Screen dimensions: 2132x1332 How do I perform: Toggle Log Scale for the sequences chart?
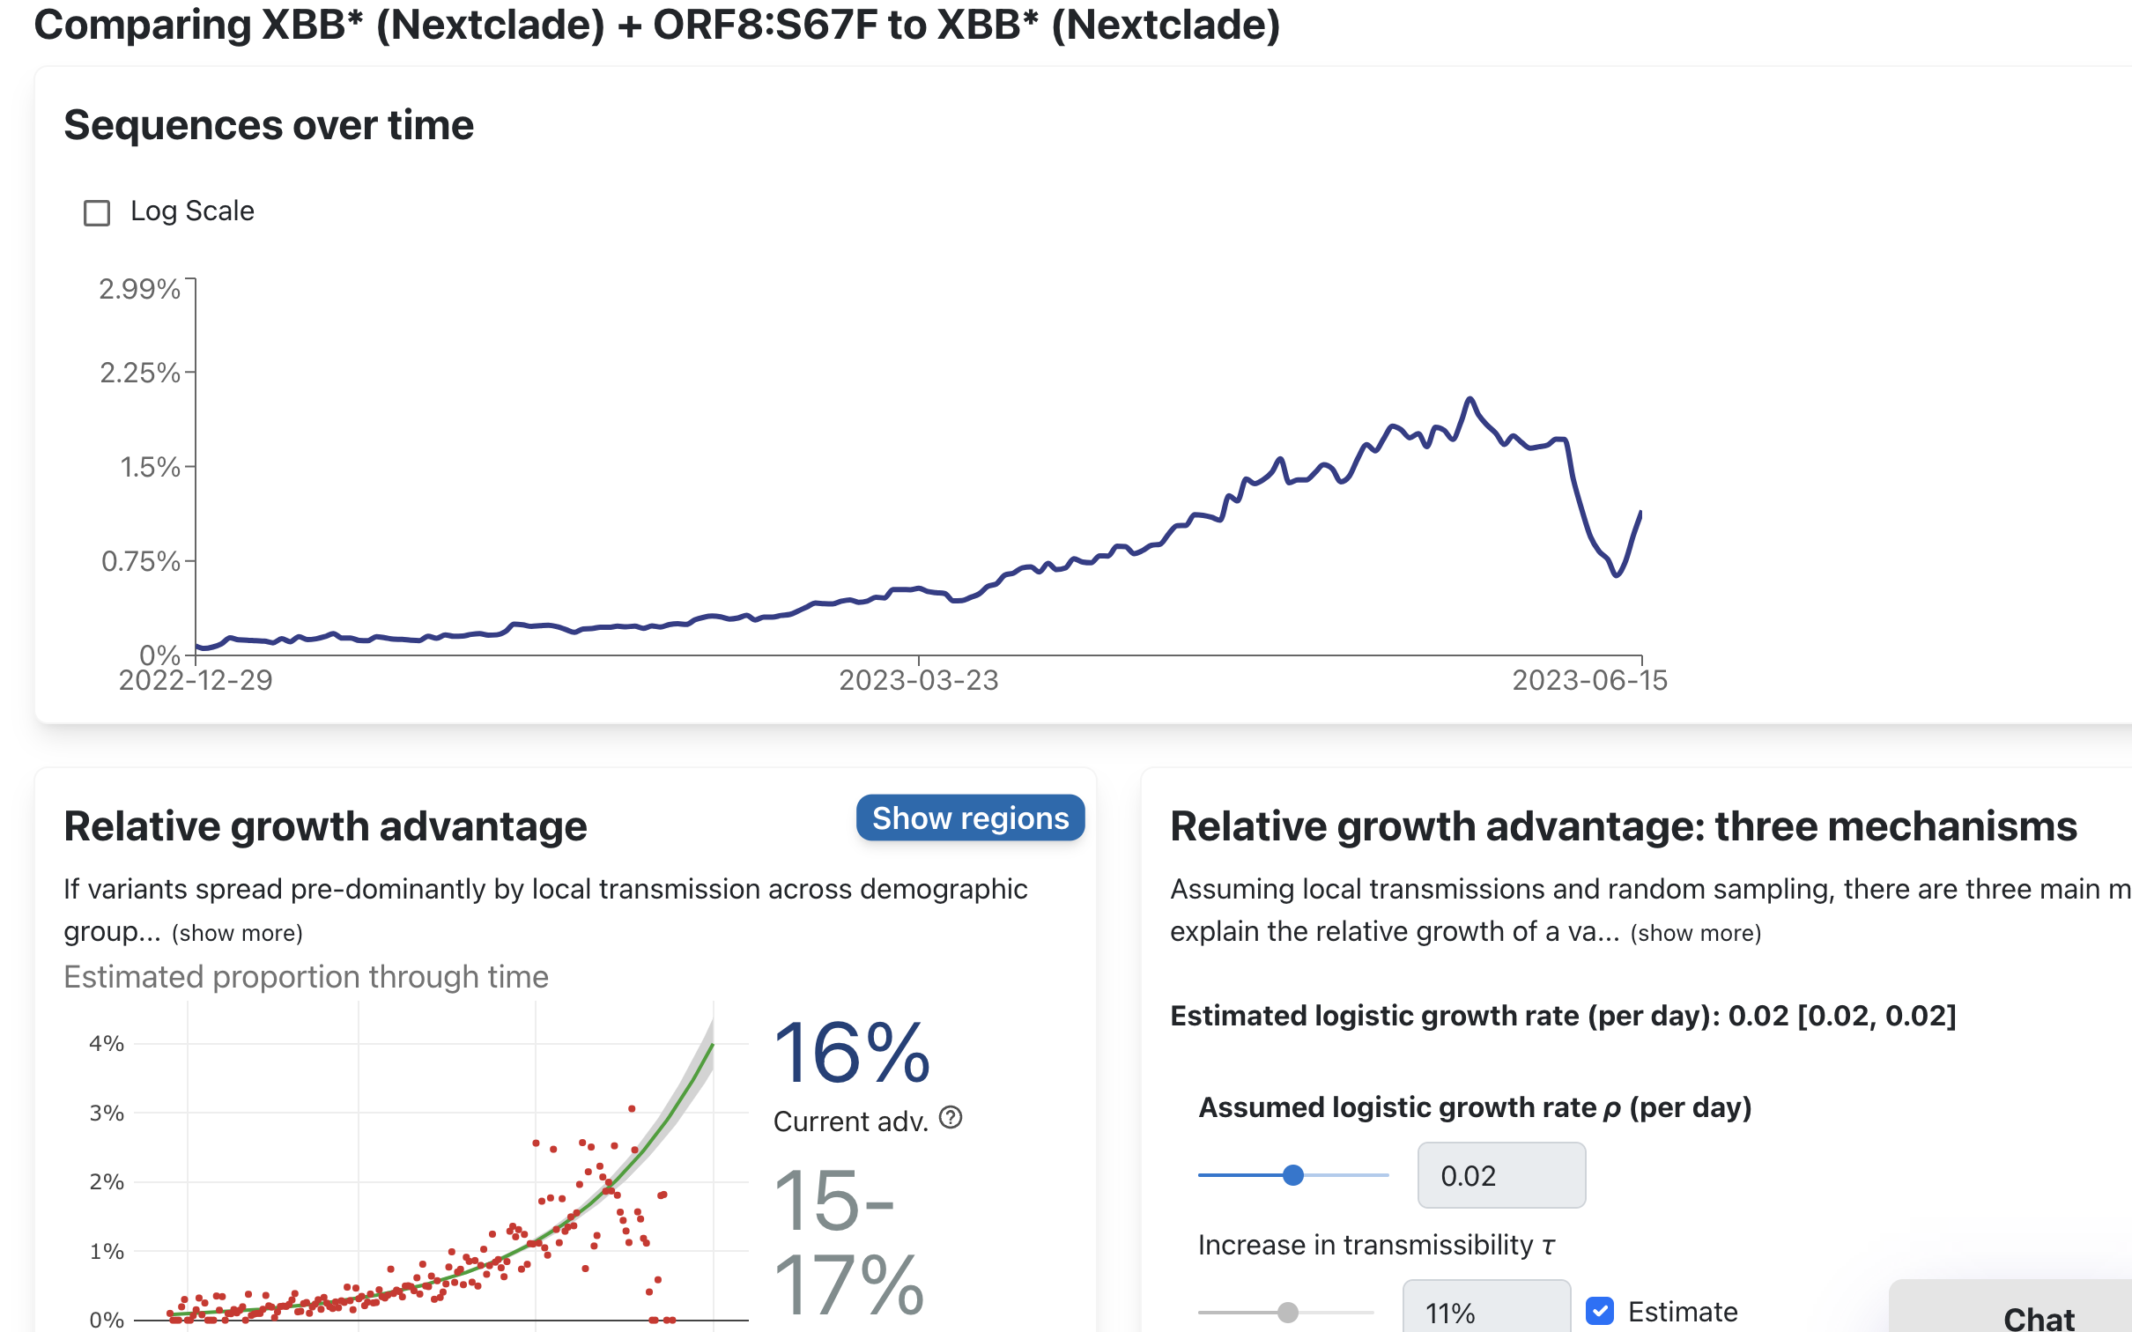97,211
